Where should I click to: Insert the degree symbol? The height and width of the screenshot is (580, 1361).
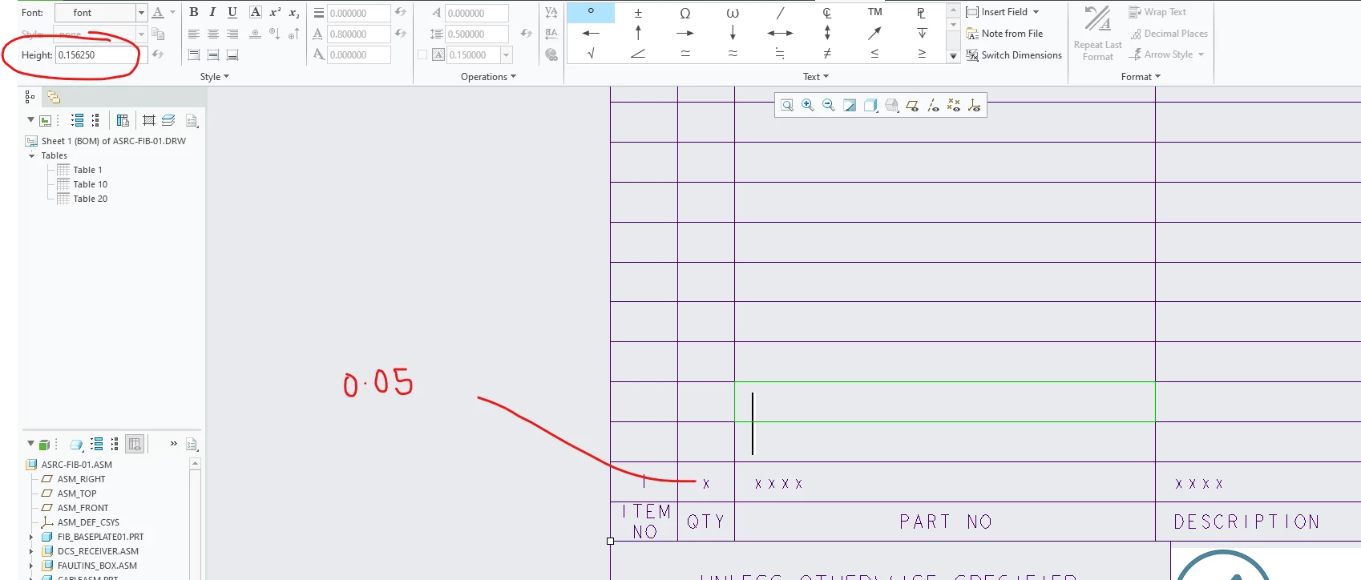tap(591, 12)
